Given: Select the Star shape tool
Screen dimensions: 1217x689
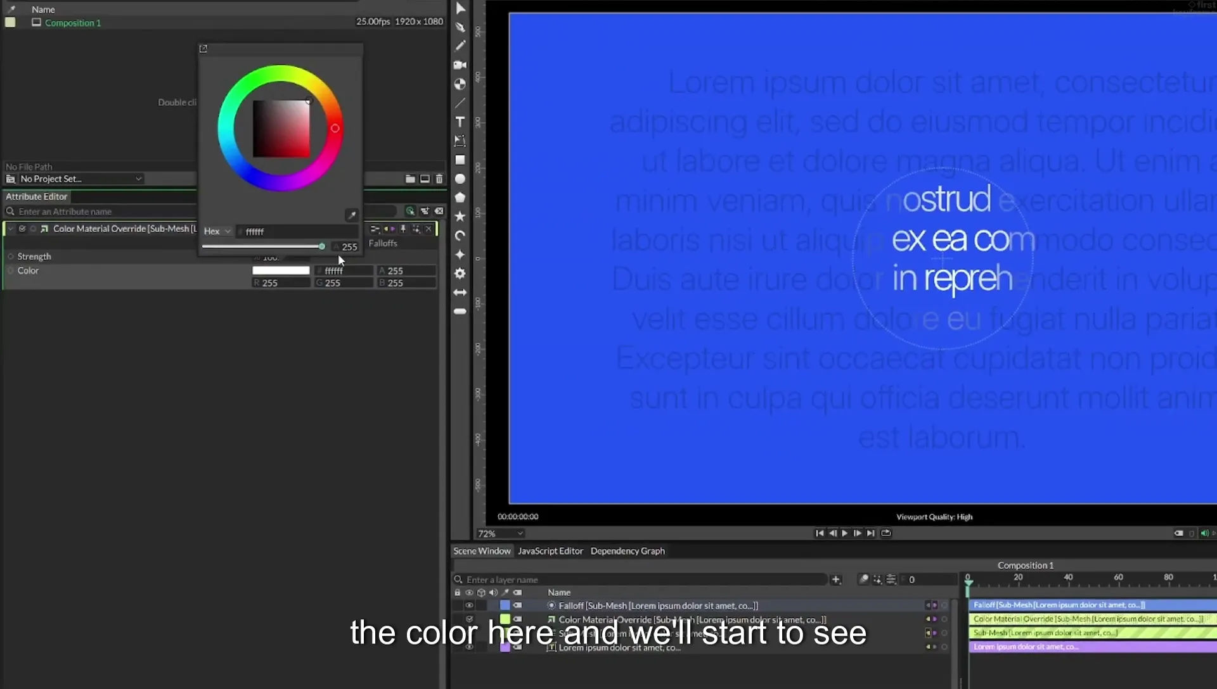Looking at the screenshot, I should click(460, 217).
